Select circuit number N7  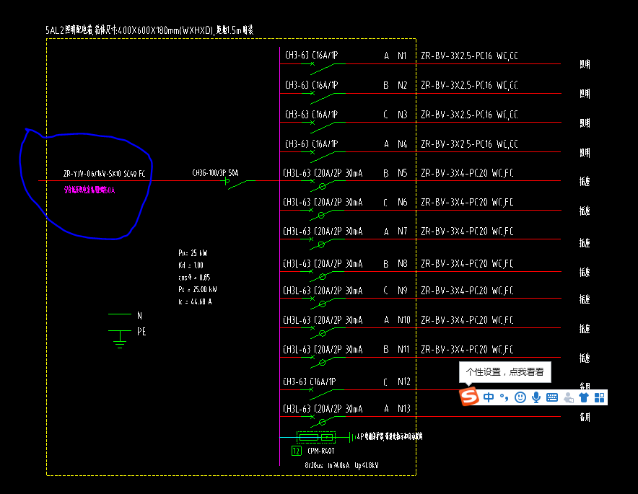click(x=402, y=231)
